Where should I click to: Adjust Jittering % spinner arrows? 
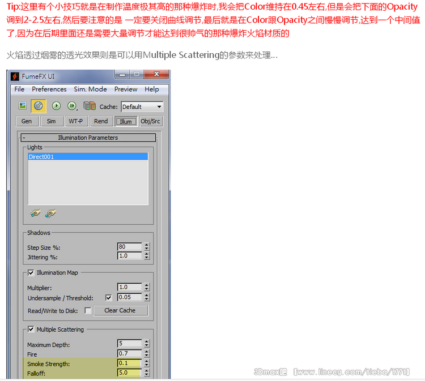click(x=147, y=256)
